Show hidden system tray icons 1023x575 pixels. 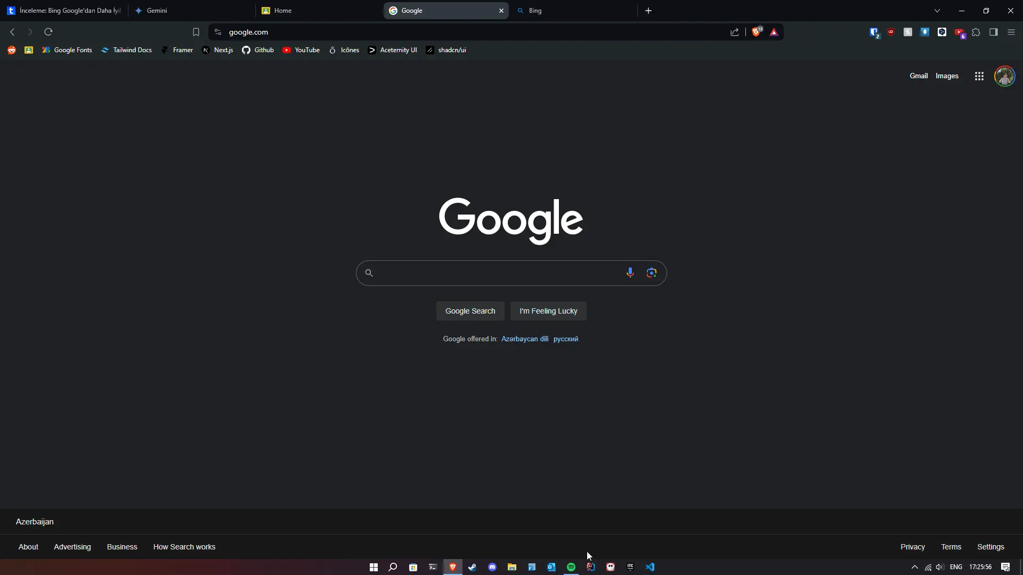point(915,567)
